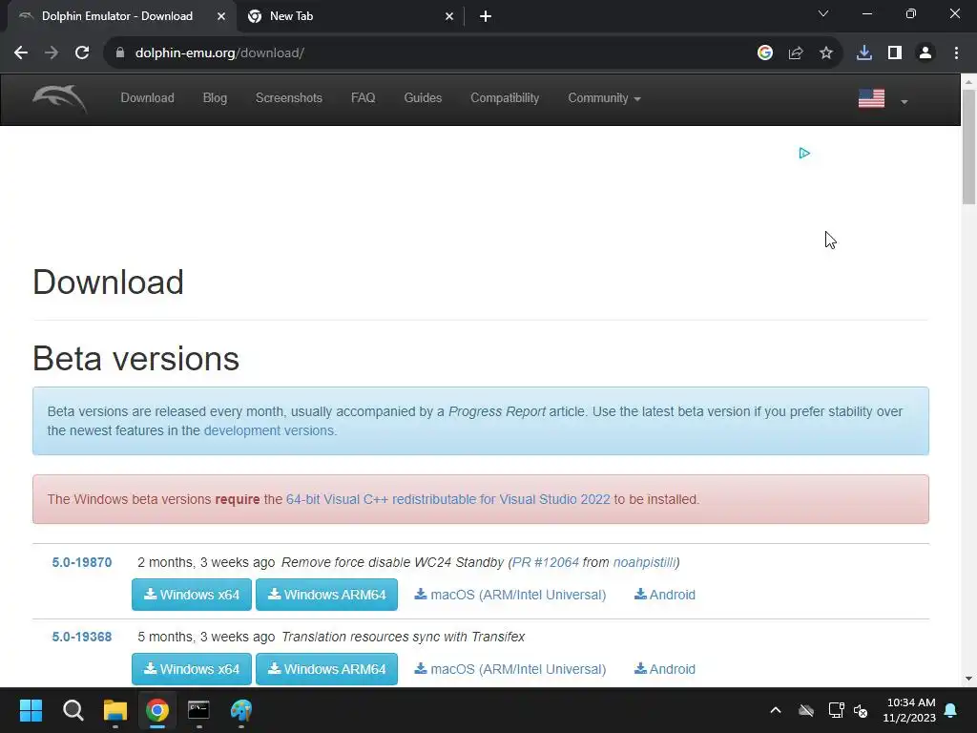Open the Screenshots nav item
This screenshot has width=977, height=733.
point(289,98)
